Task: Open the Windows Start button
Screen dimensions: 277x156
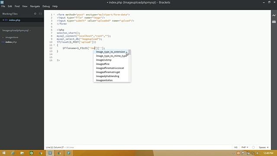Action: [4, 153]
